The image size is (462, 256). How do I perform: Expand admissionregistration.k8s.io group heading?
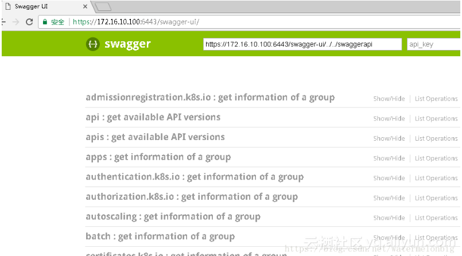point(210,98)
